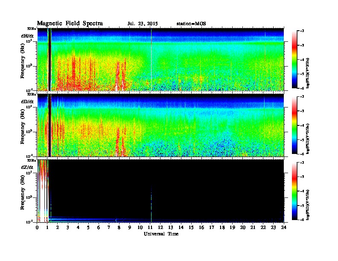Click hour 19 on the Universal Time axis
Image resolution: width=338 pixels, height=261 pixels.
(232, 227)
